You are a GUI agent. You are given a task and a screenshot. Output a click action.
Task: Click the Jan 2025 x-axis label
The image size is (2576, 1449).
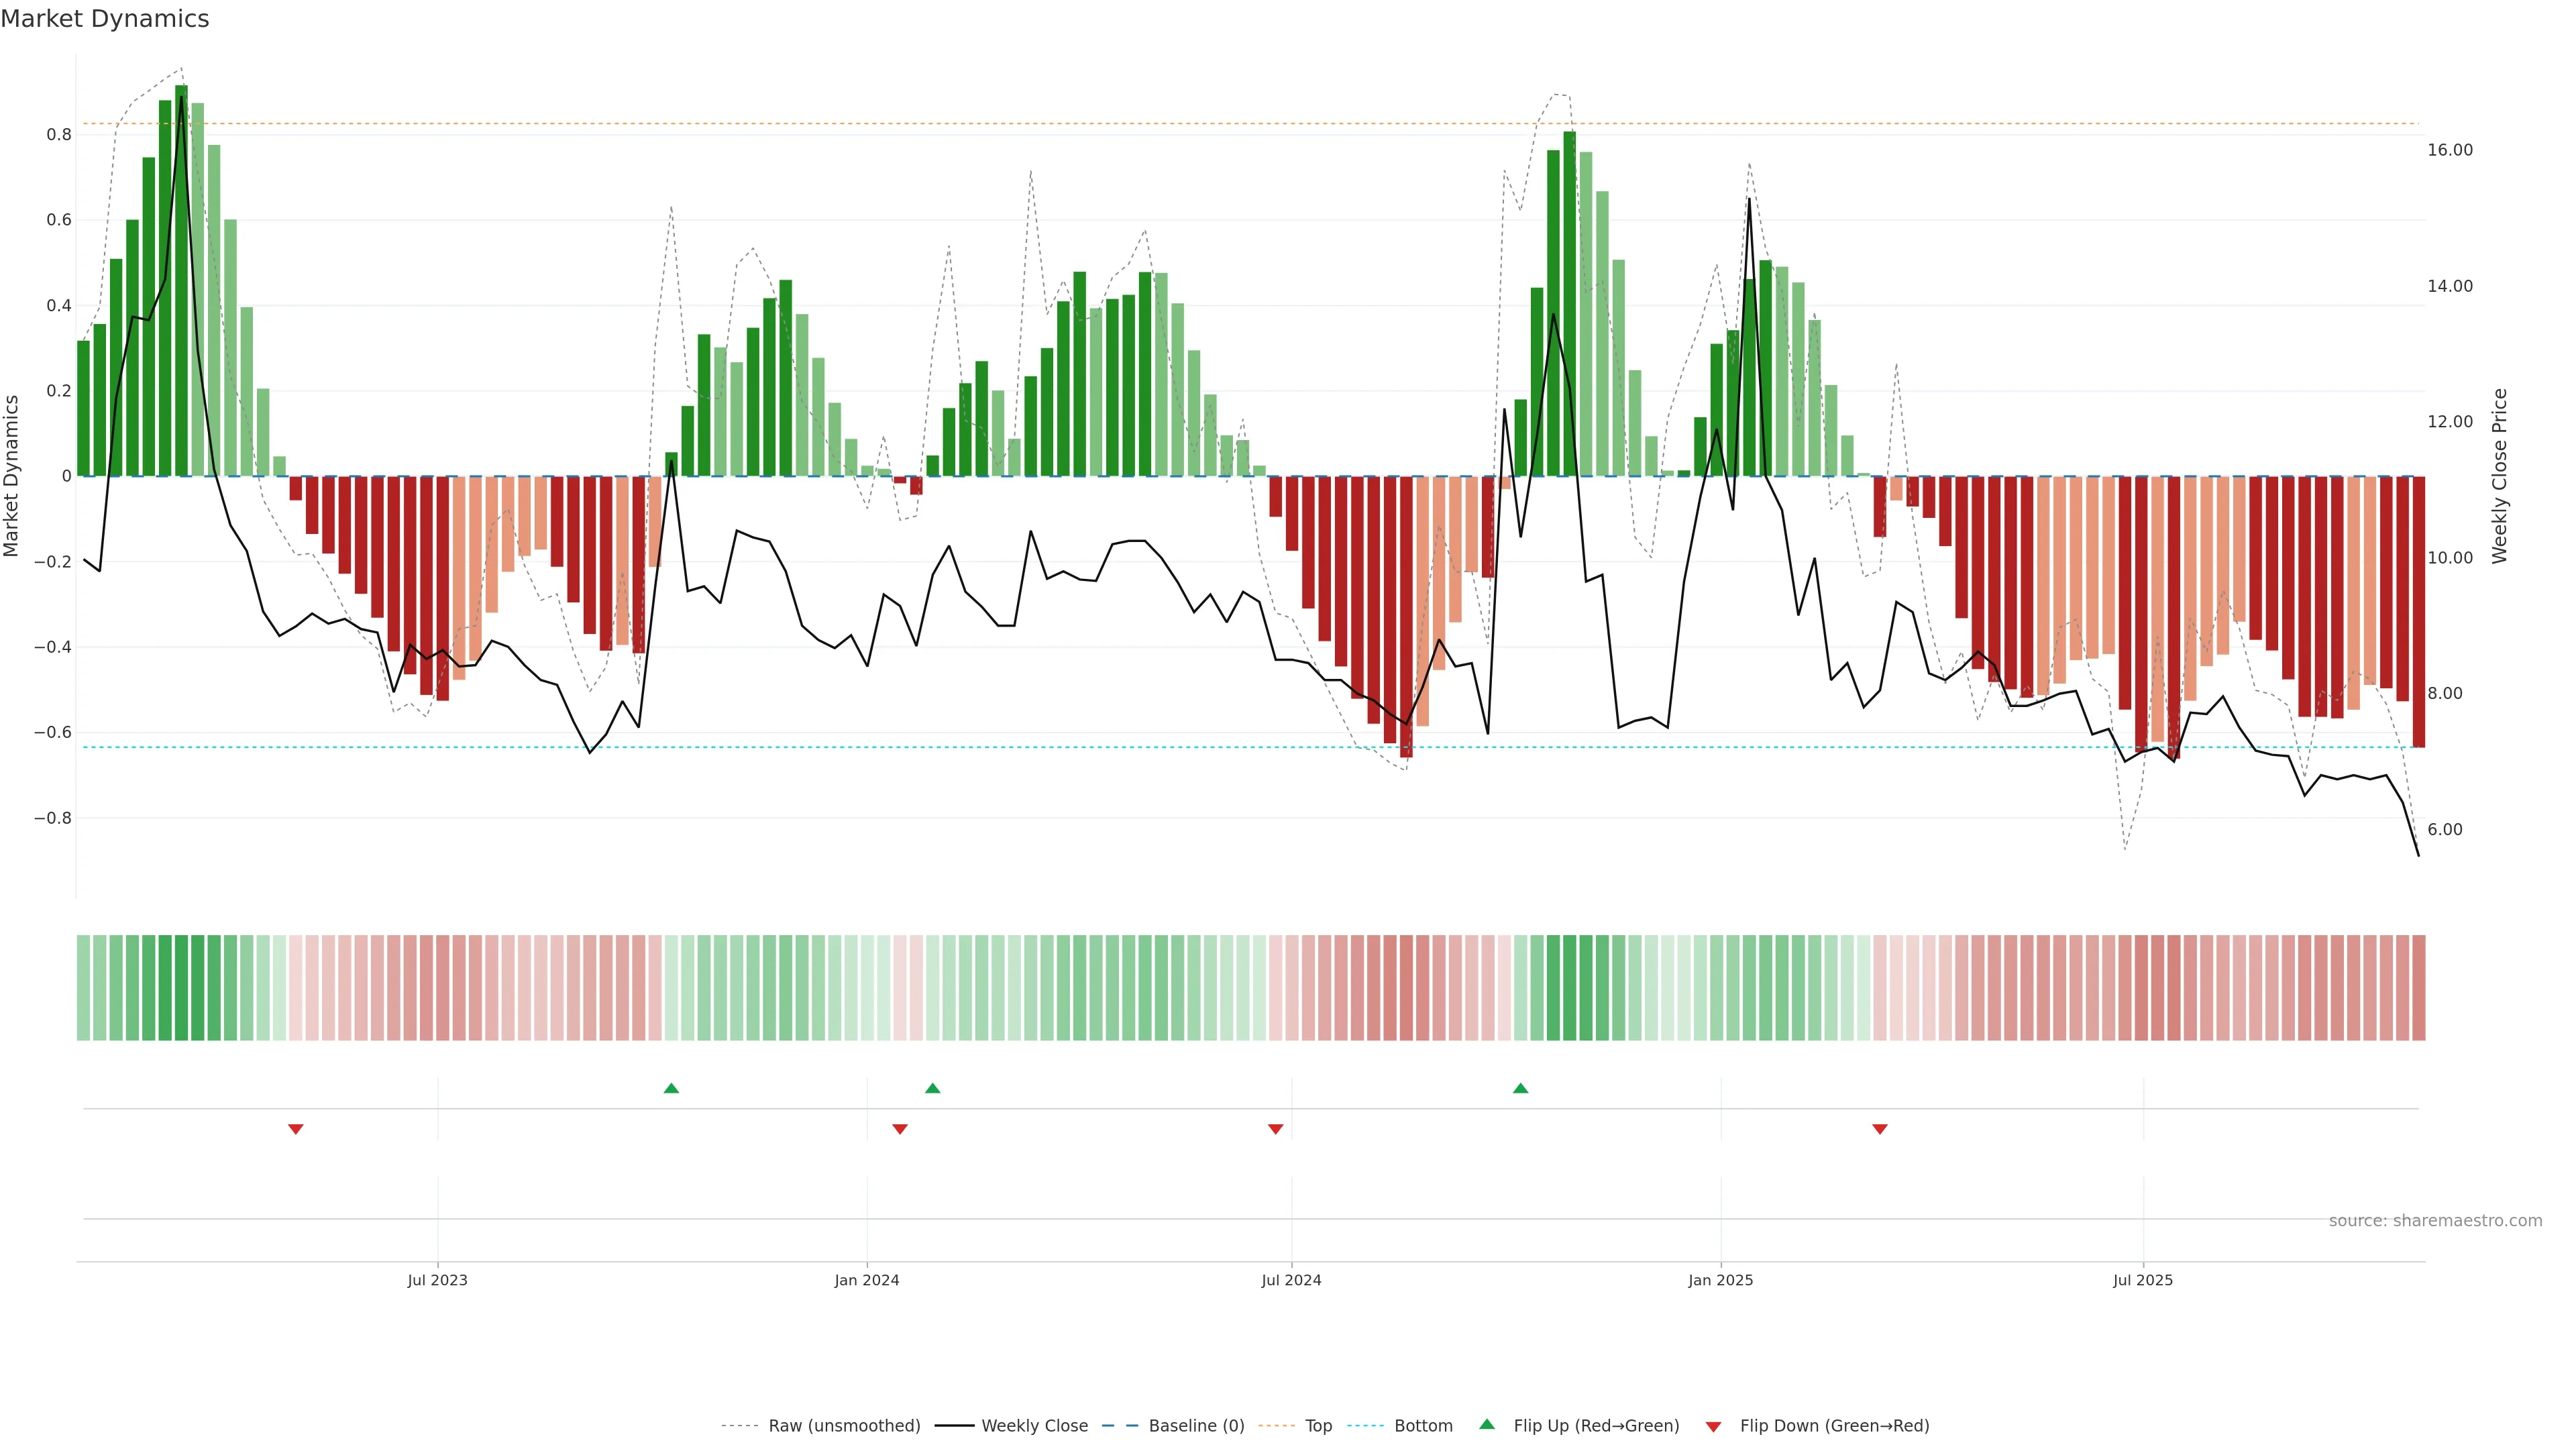pyautogui.click(x=1720, y=1280)
